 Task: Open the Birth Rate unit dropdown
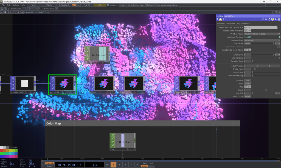coord(277,44)
